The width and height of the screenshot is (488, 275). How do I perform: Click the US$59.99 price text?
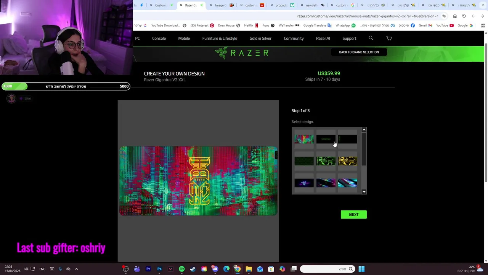tap(329, 73)
